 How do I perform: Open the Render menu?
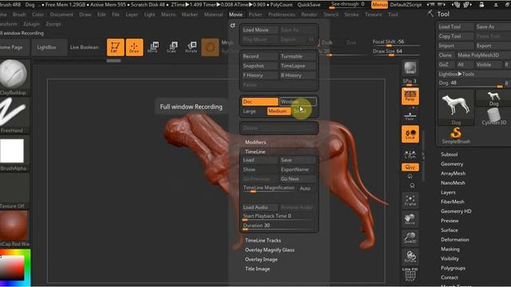coord(309,14)
